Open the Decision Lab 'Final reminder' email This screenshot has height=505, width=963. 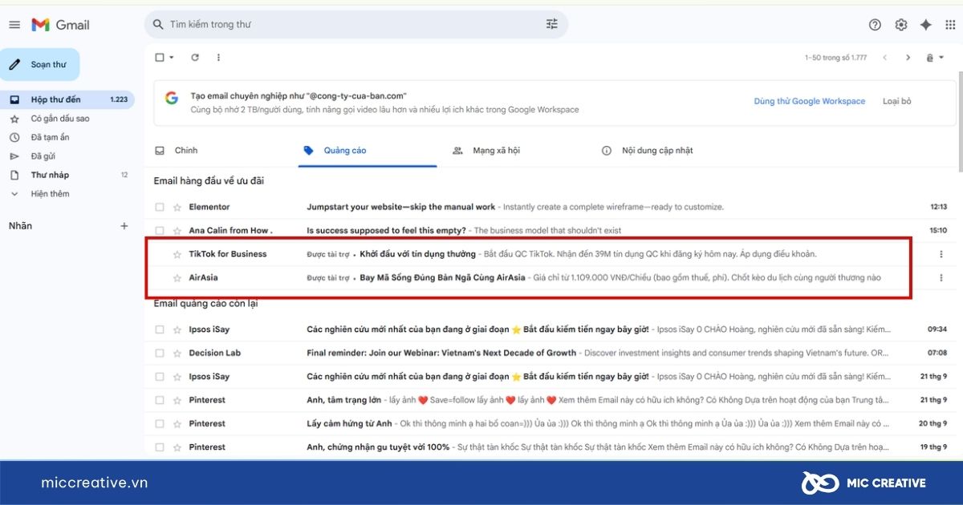pos(552,353)
